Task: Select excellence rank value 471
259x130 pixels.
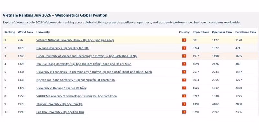Action: click(238, 48)
